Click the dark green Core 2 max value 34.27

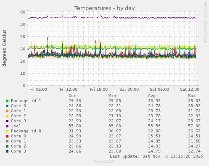tap(194, 146)
